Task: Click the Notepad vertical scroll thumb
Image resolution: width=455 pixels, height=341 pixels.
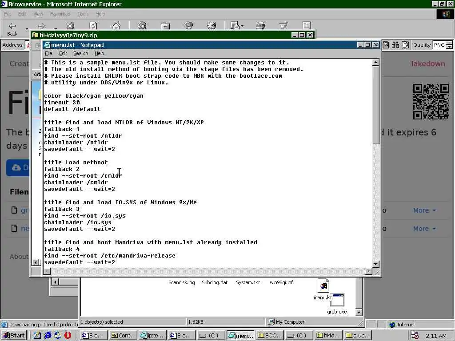Action: tap(376, 105)
